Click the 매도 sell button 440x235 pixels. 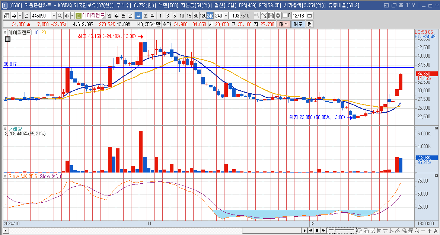coord(298,25)
